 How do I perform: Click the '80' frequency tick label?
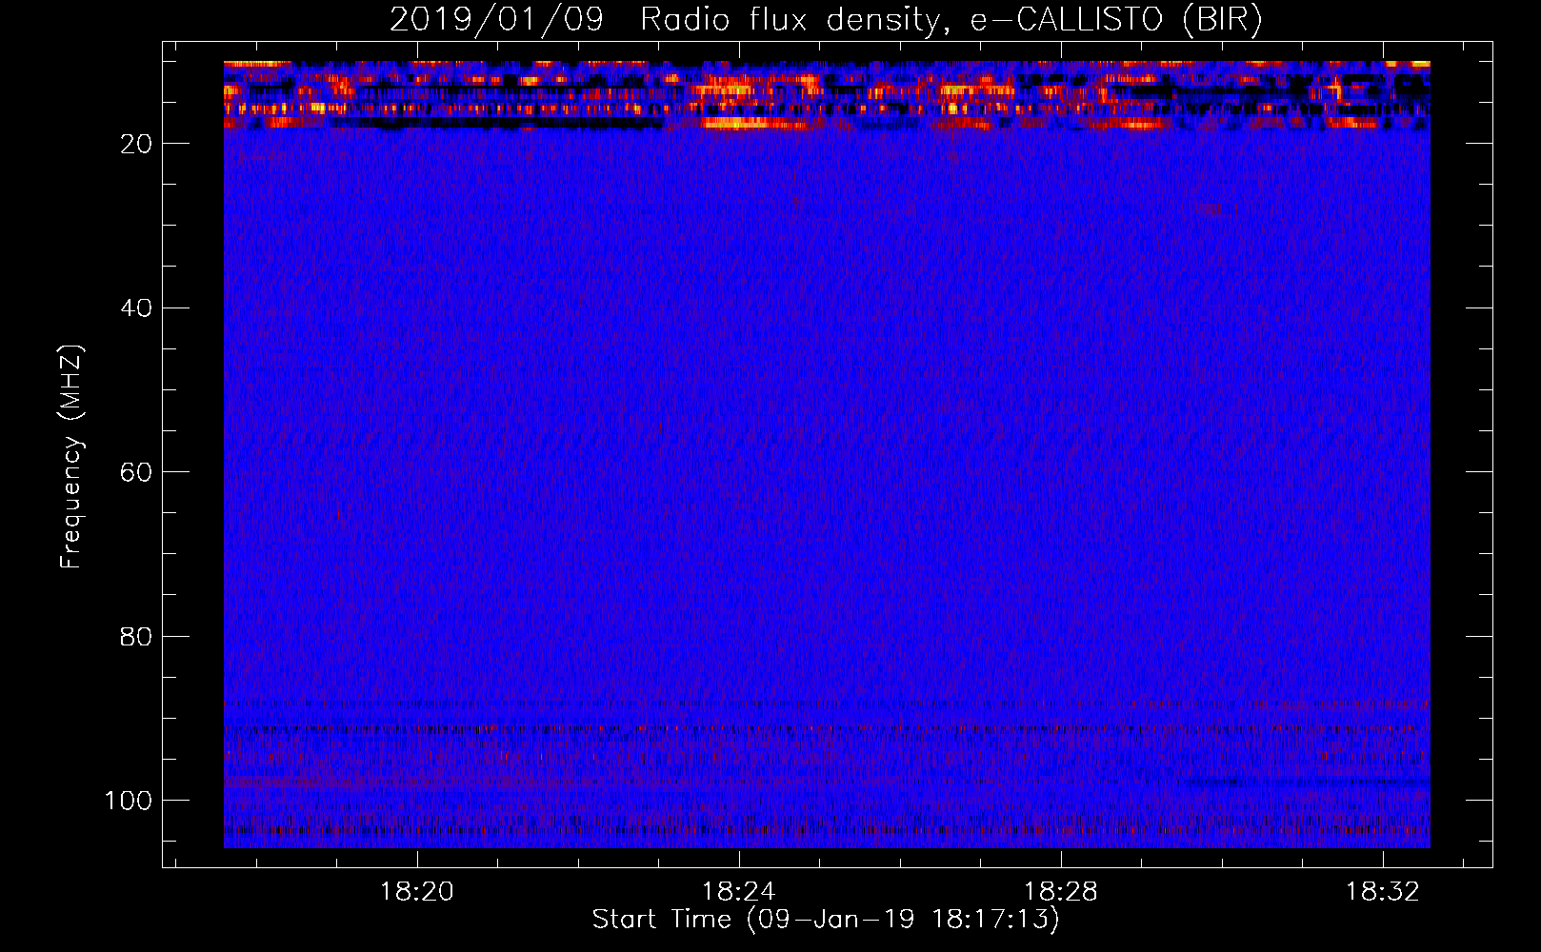pos(136,637)
